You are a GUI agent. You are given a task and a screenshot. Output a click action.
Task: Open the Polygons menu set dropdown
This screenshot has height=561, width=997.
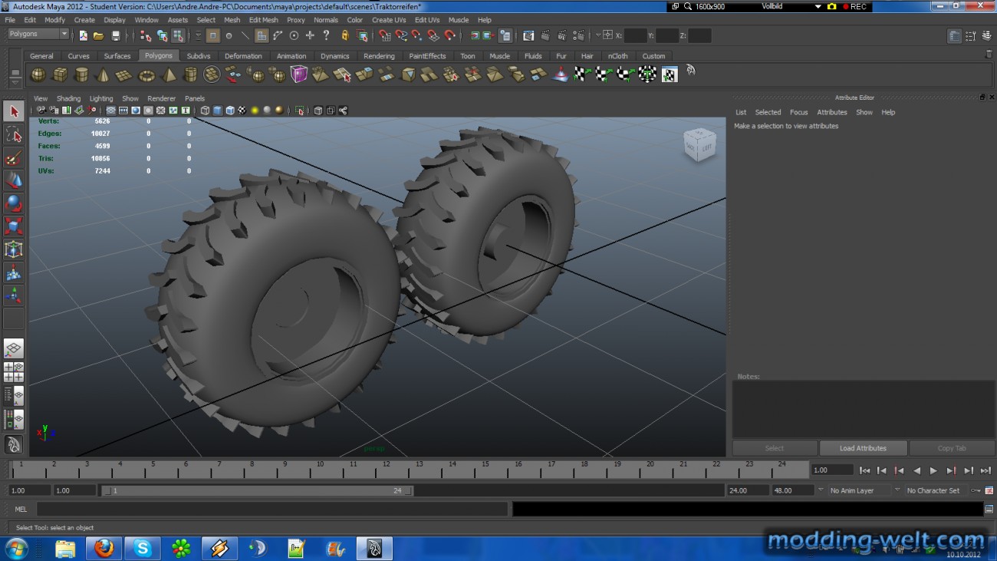(x=38, y=35)
